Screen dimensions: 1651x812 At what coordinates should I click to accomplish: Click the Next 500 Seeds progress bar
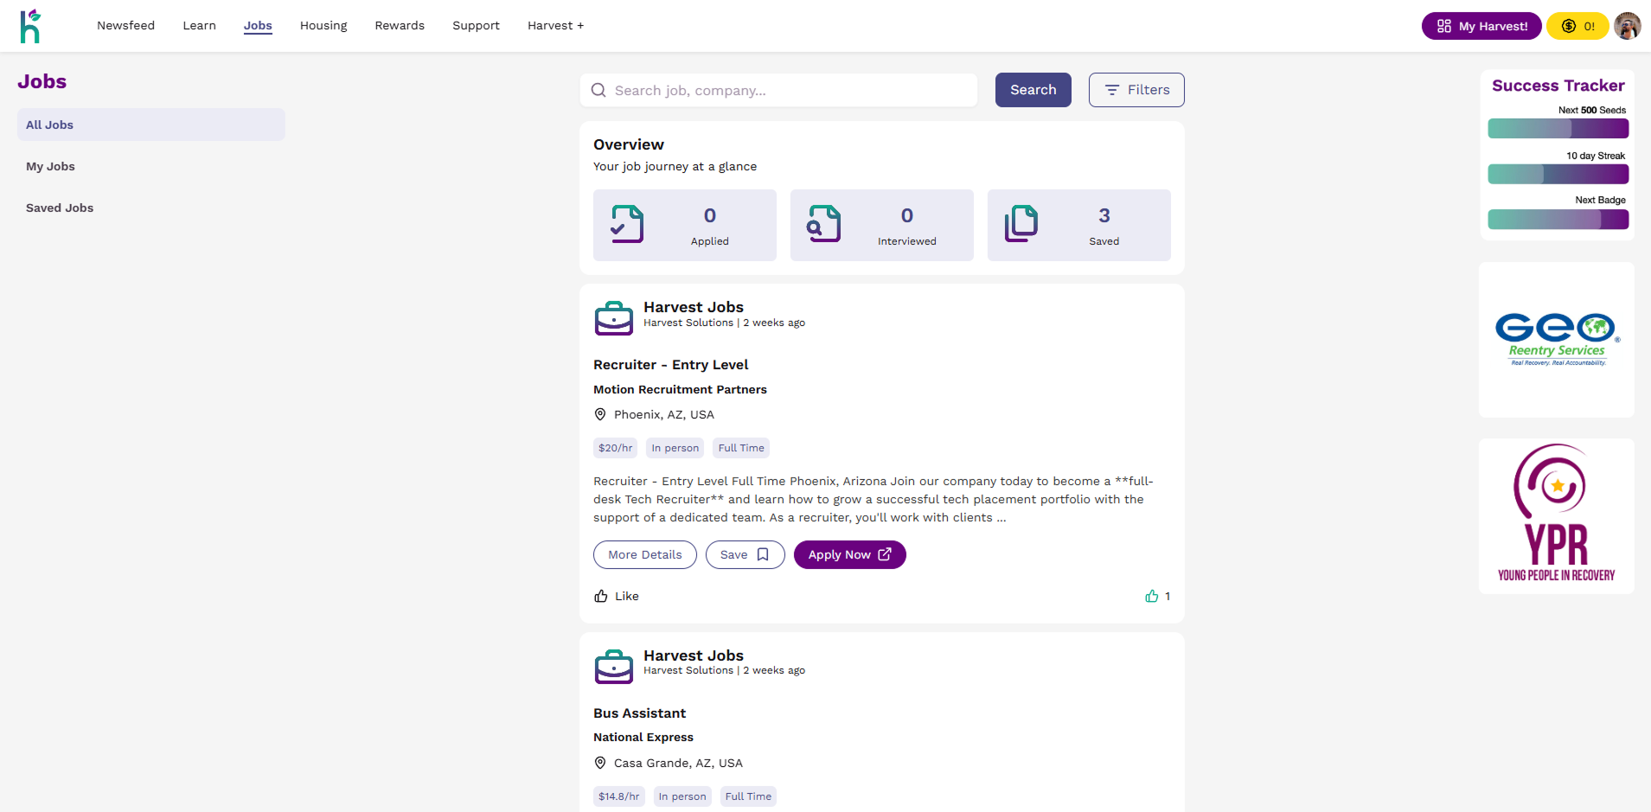point(1558,129)
